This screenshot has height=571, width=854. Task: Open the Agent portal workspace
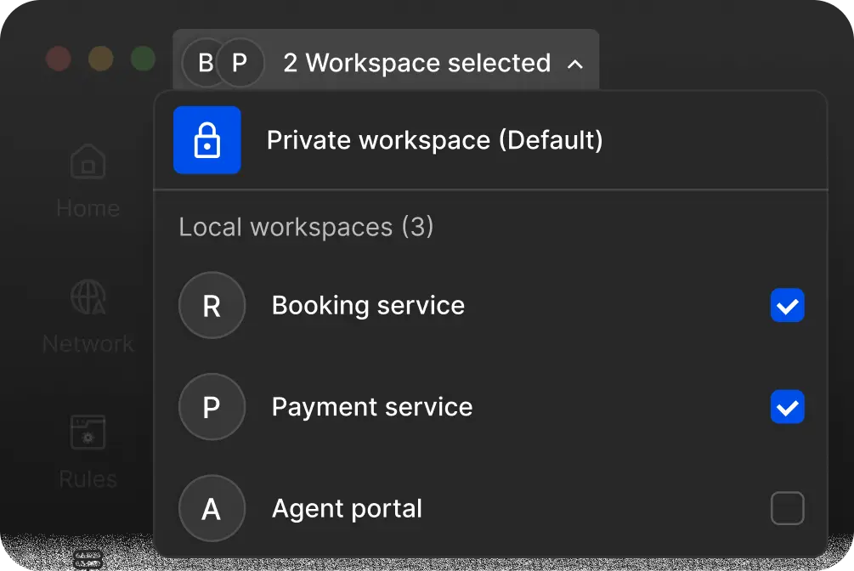[x=346, y=508]
